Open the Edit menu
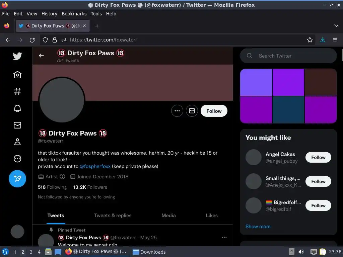This screenshot has width=343, height=257. (18, 14)
